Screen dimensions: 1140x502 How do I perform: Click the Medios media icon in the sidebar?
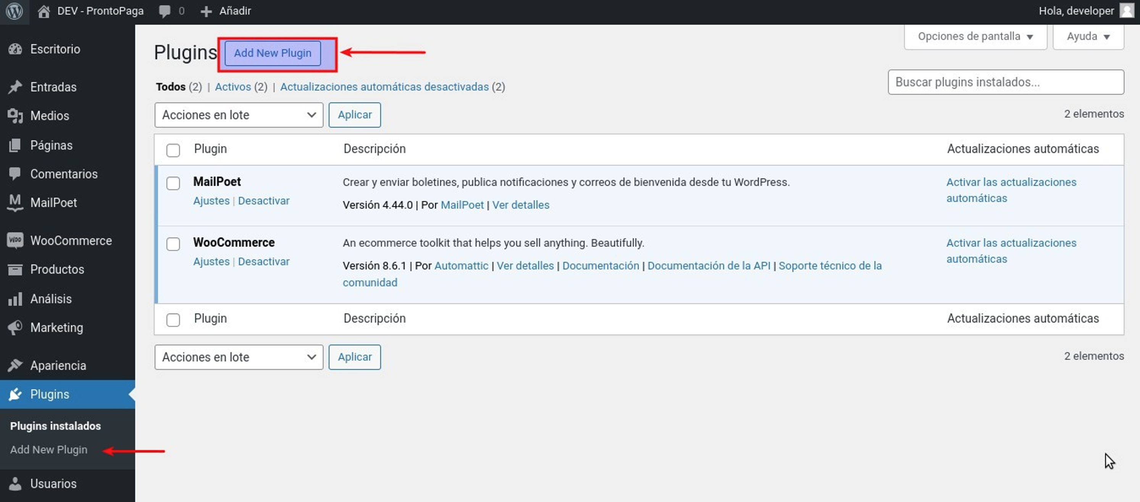(x=15, y=116)
